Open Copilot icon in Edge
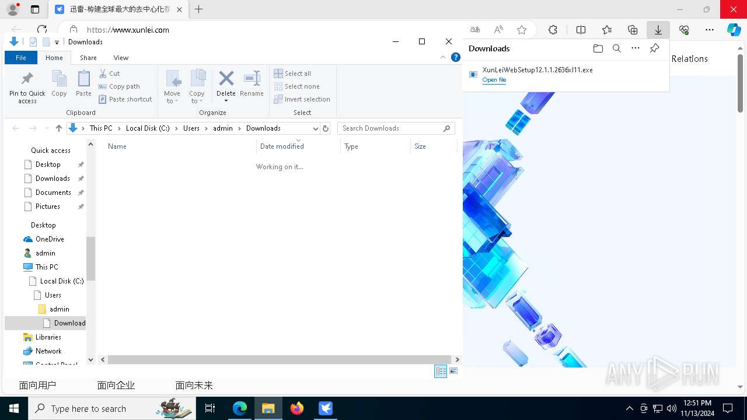The image size is (747, 420). pyautogui.click(x=734, y=30)
